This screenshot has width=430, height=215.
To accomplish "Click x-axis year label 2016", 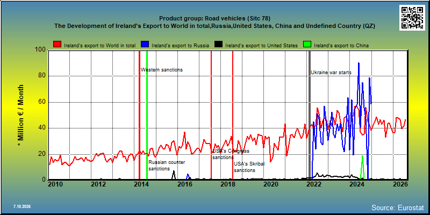I will click(184, 184).
